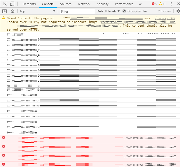This screenshot has width=180, height=167.
Task: Toggle the device toolbar icon
Action: pos(12,4)
